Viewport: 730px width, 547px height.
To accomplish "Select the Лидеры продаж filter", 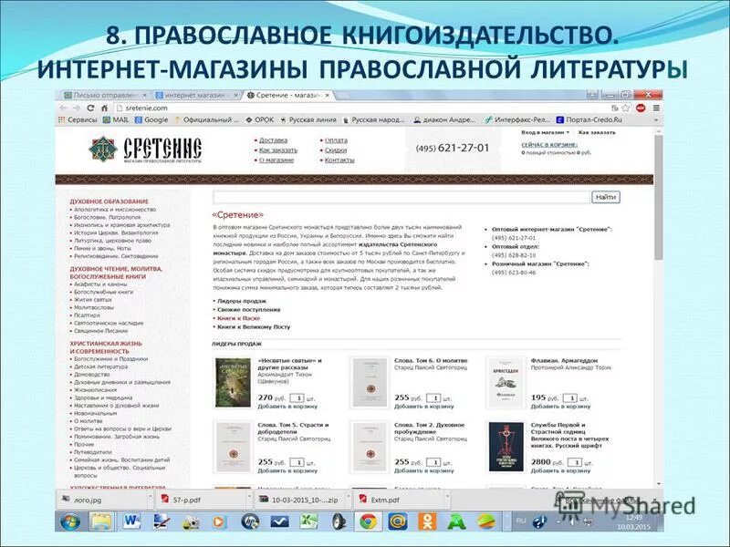I will pos(240,300).
